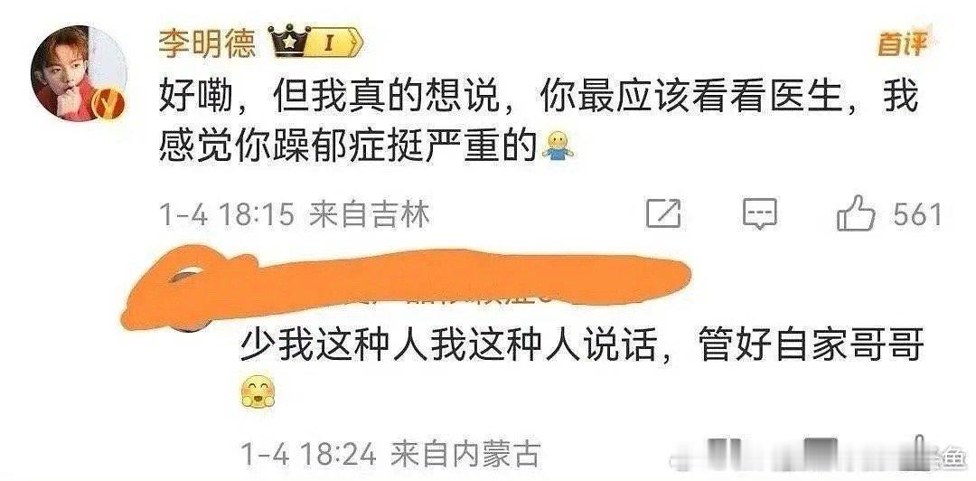
Task: Click the 1-4 18:24 reply timestamp
Action: [x=308, y=455]
